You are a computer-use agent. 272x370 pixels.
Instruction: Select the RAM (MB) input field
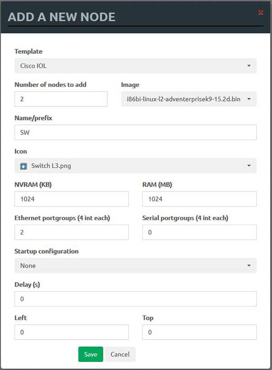199,199
